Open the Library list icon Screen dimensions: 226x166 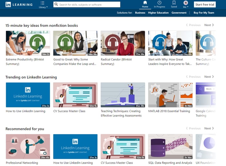42,3
